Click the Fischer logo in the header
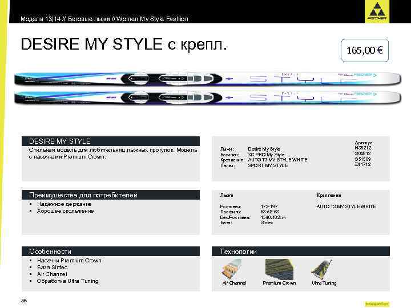411x308 pixels. (377, 11)
